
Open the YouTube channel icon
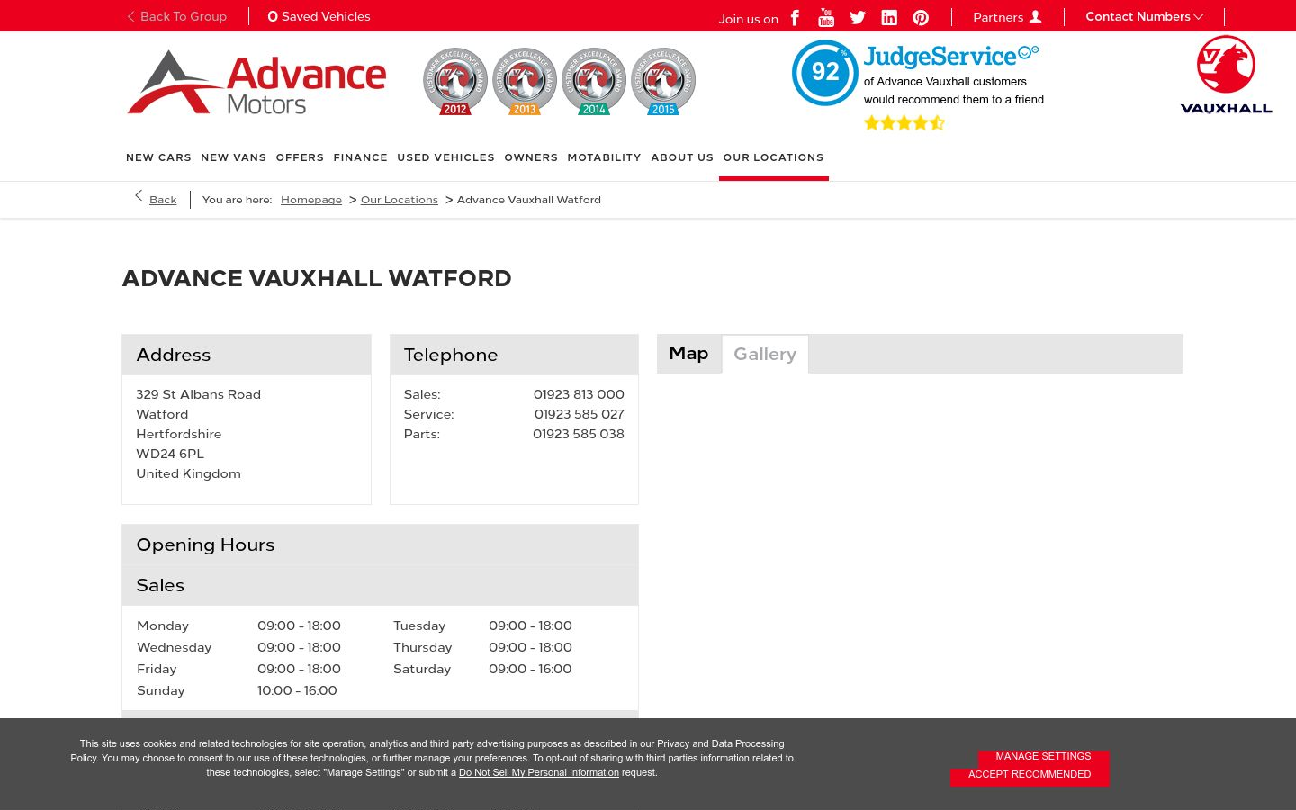coord(826,17)
